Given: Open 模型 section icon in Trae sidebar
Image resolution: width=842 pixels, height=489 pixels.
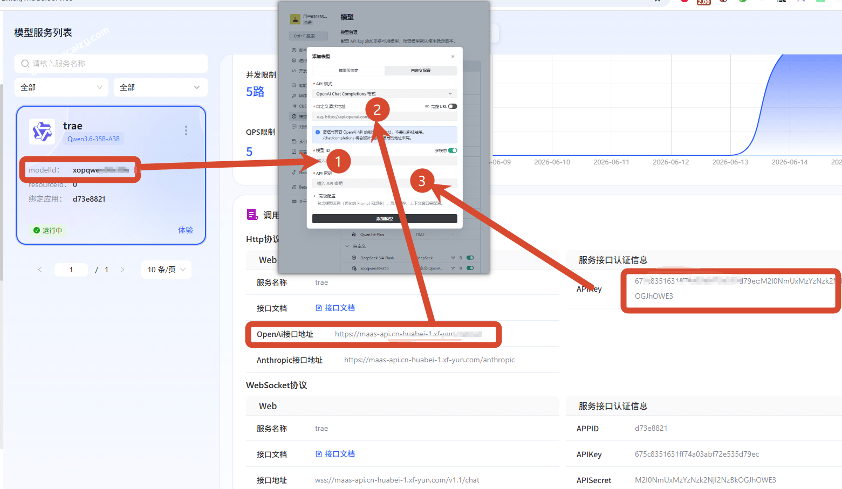Looking at the screenshot, I should point(294,116).
